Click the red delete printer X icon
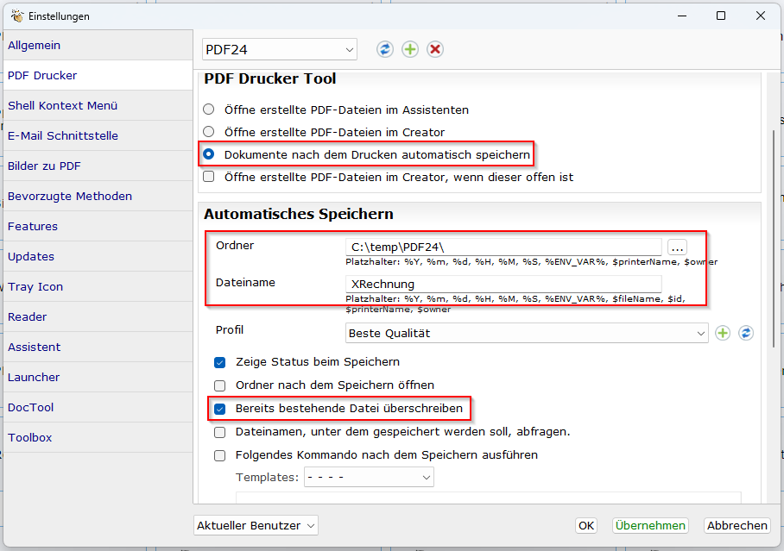Screen dimensions: 784x551 435,49
